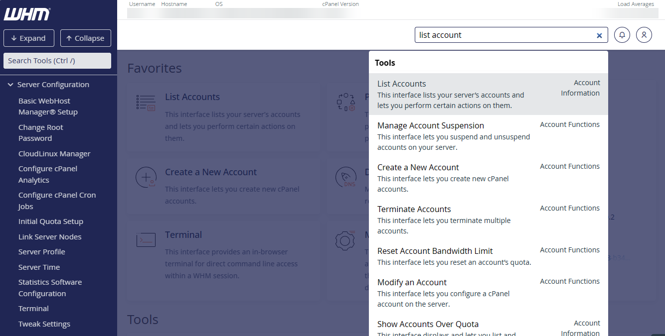This screenshot has width=665, height=336.
Task: Open Terminal from the sidebar menu
Action: click(x=33, y=309)
